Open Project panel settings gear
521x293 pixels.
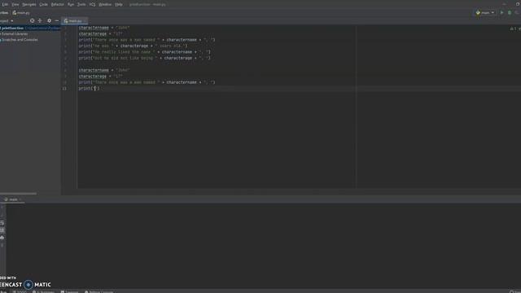(x=49, y=20)
